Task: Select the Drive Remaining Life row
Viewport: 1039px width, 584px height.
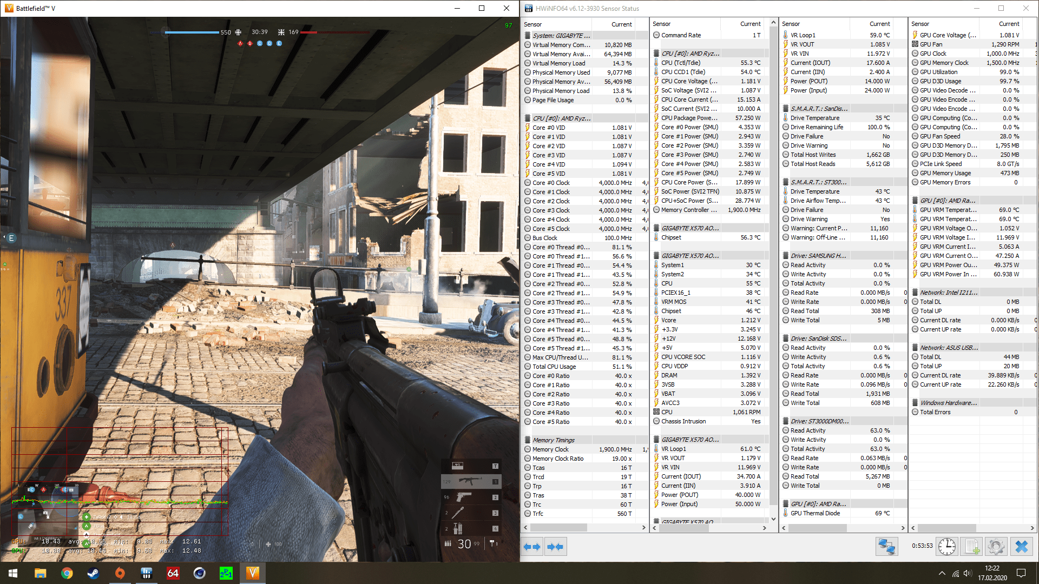Action: coord(843,127)
